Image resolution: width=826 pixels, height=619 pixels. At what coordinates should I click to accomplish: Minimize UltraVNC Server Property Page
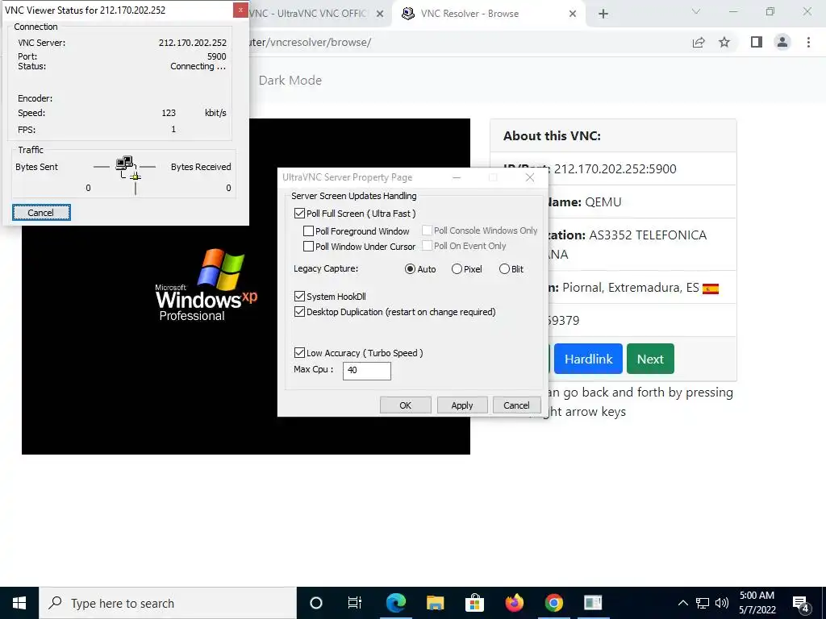[457, 177]
